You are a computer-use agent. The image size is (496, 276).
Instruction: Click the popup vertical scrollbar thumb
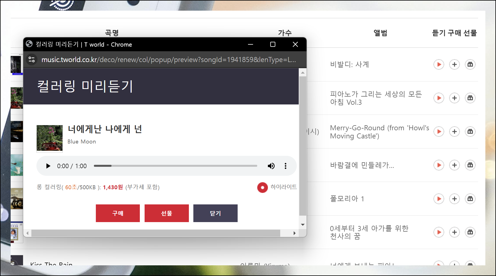pos(303,146)
